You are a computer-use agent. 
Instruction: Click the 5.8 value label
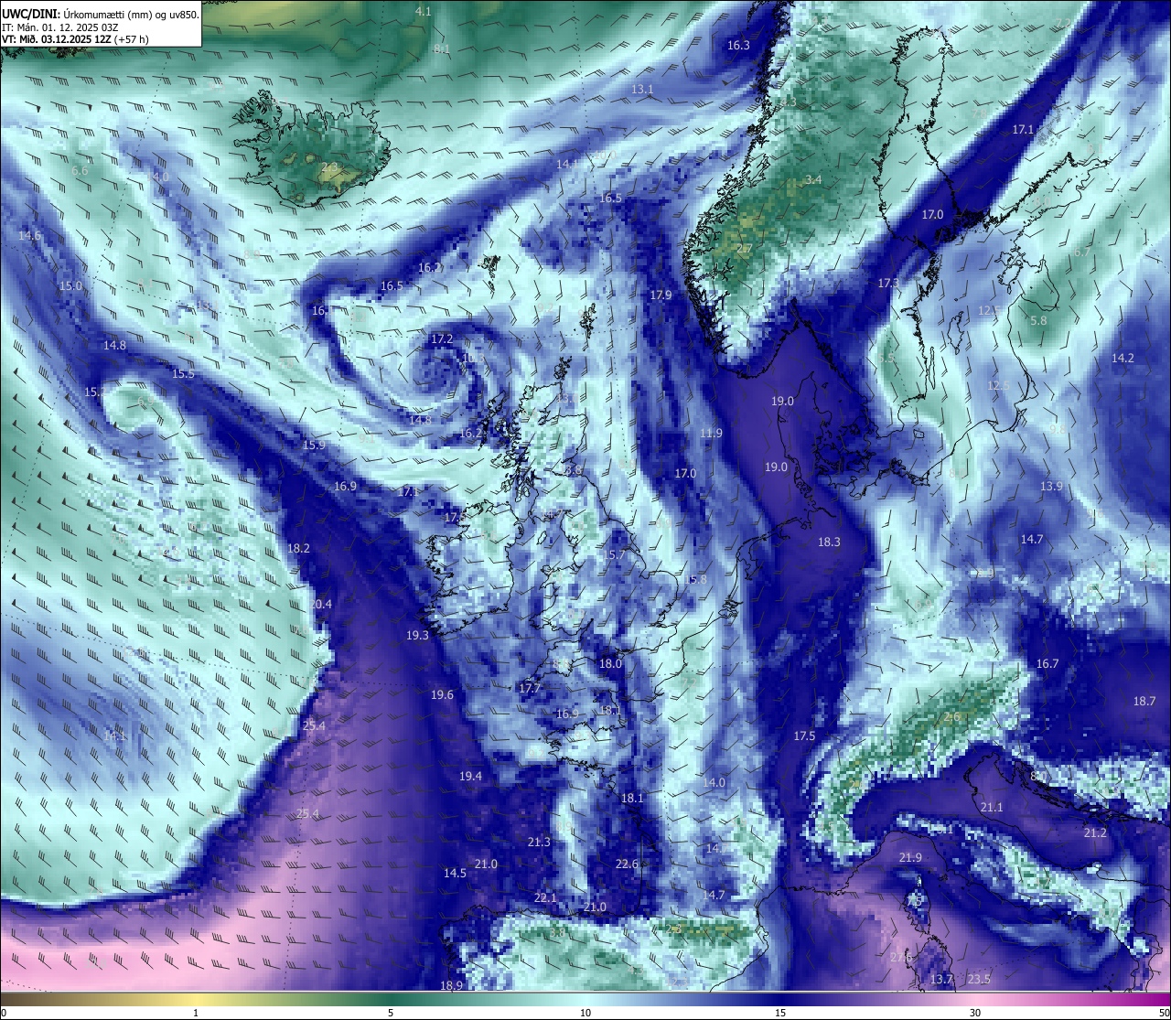pos(1038,320)
